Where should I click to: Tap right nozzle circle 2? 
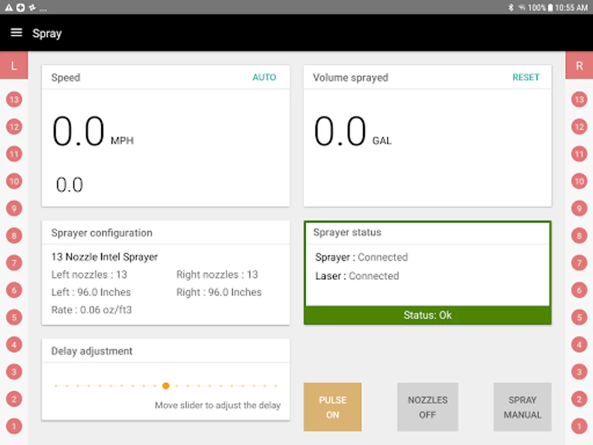(579, 399)
